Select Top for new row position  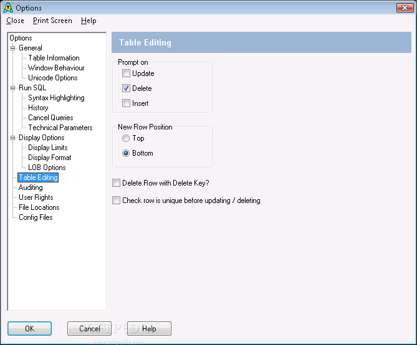point(126,138)
